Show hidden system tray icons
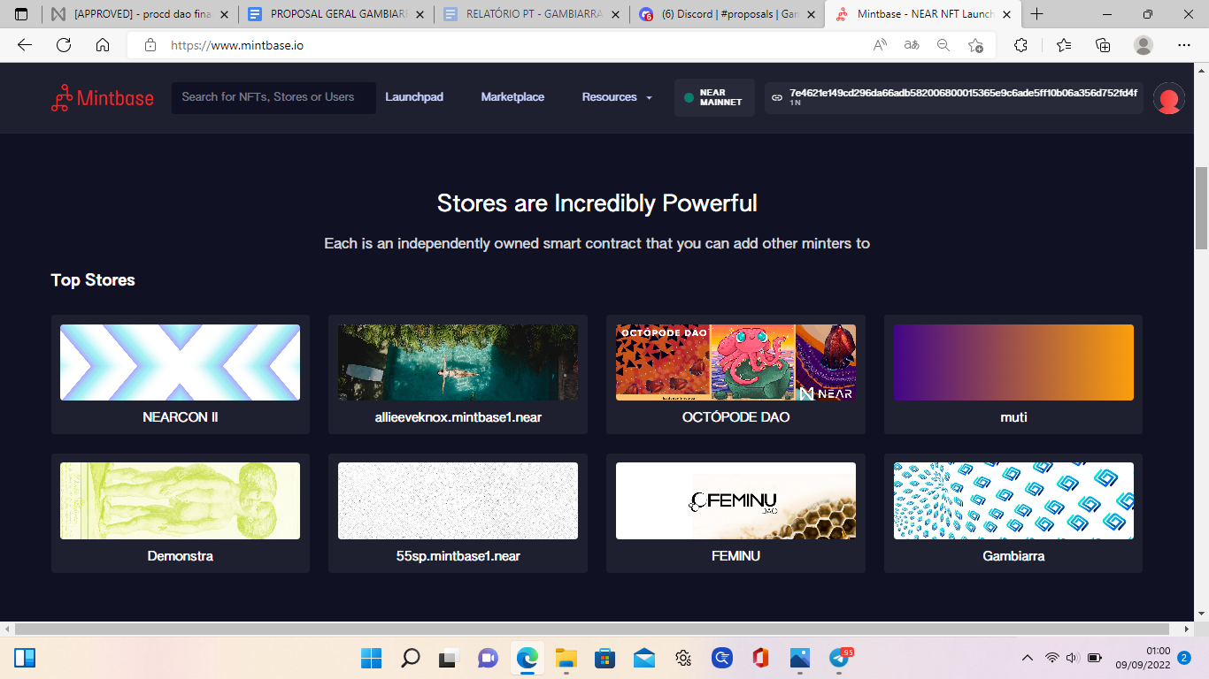The width and height of the screenshot is (1209, 679). click(x=1028, y=658)
